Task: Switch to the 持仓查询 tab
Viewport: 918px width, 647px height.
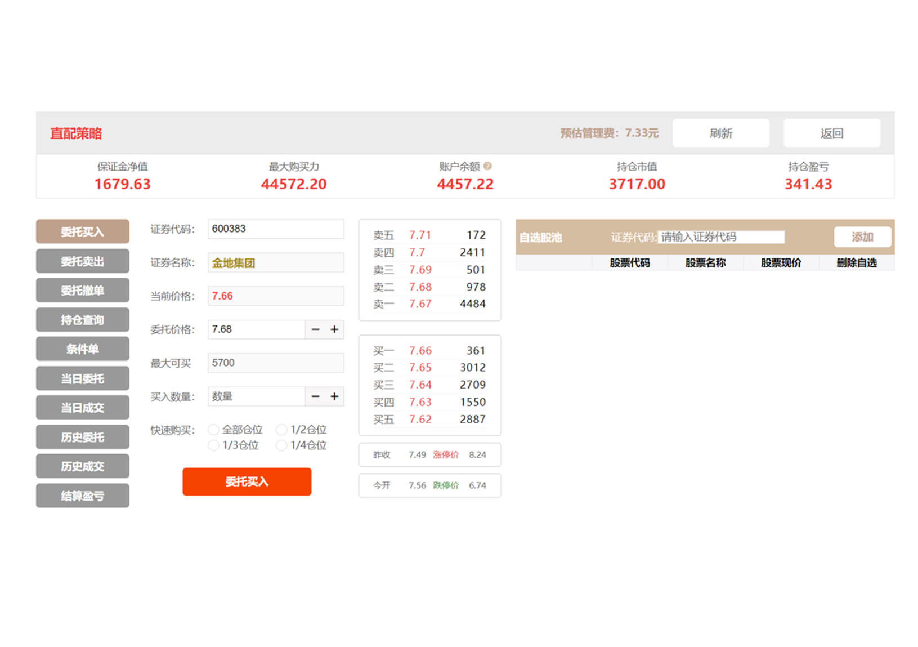Action: [x=82, y=320]
